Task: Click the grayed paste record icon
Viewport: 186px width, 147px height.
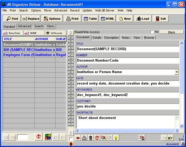Action: point(109,138)
